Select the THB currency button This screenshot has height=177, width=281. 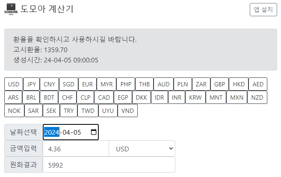144,84
